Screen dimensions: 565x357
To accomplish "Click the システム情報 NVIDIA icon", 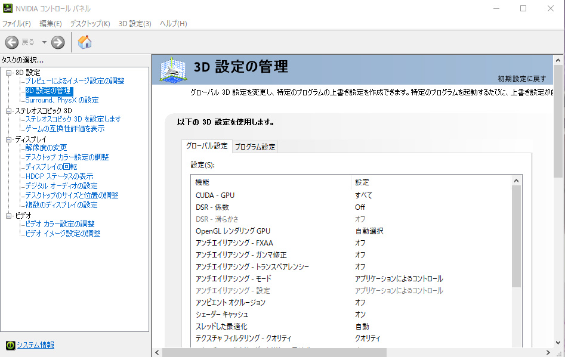I will pos(11,345).
